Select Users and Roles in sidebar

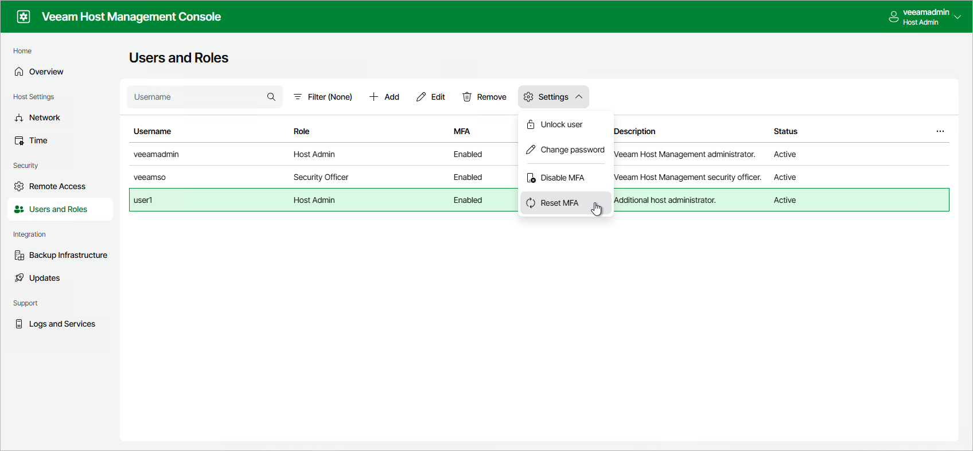60,209
